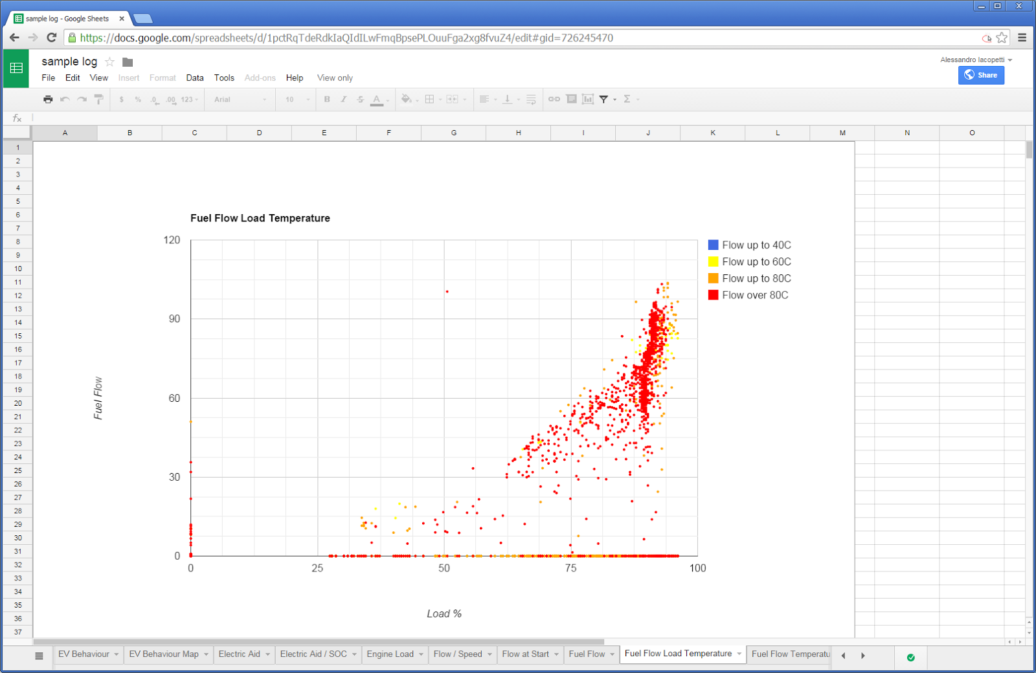The height and width of the screenshot is (673, 1036).
Task: Switch to the Engine Load sheet tab
Action: click(390, 654)
